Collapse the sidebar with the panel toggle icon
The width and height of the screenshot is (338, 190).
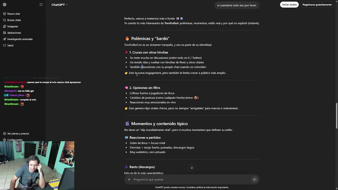pos(41,4)
